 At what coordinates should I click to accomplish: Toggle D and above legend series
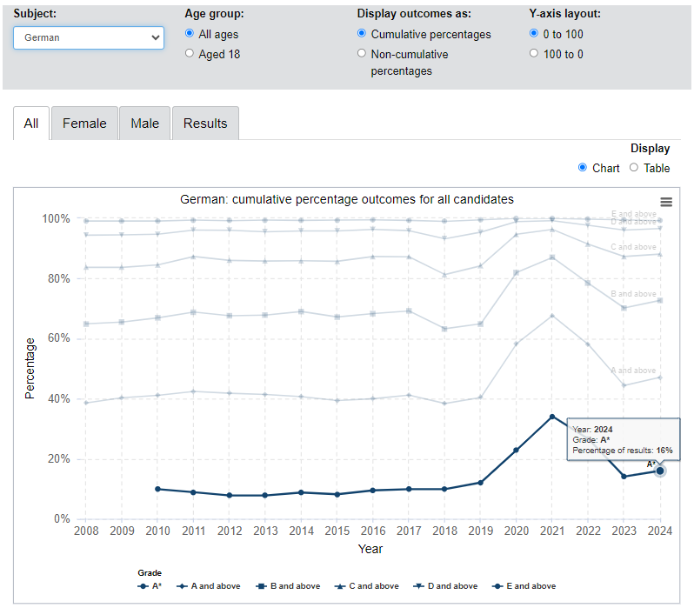point(445,586)
